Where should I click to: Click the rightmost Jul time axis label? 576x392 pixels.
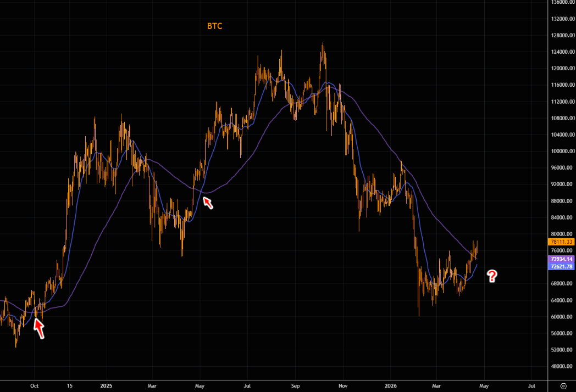pos(532,385)
